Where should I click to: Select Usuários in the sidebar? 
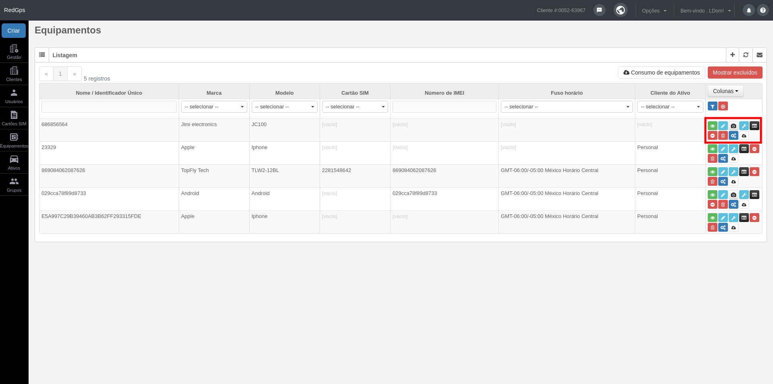[x=14, y=96]
